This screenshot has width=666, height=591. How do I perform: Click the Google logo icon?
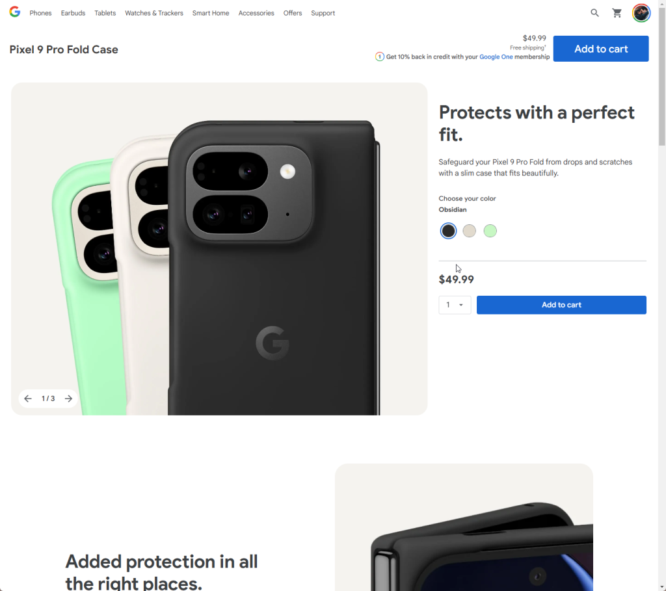(x=14, y=12)
